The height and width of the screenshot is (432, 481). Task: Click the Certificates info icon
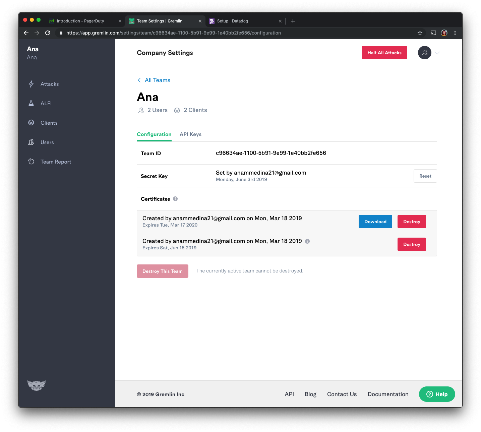[175, 199]
